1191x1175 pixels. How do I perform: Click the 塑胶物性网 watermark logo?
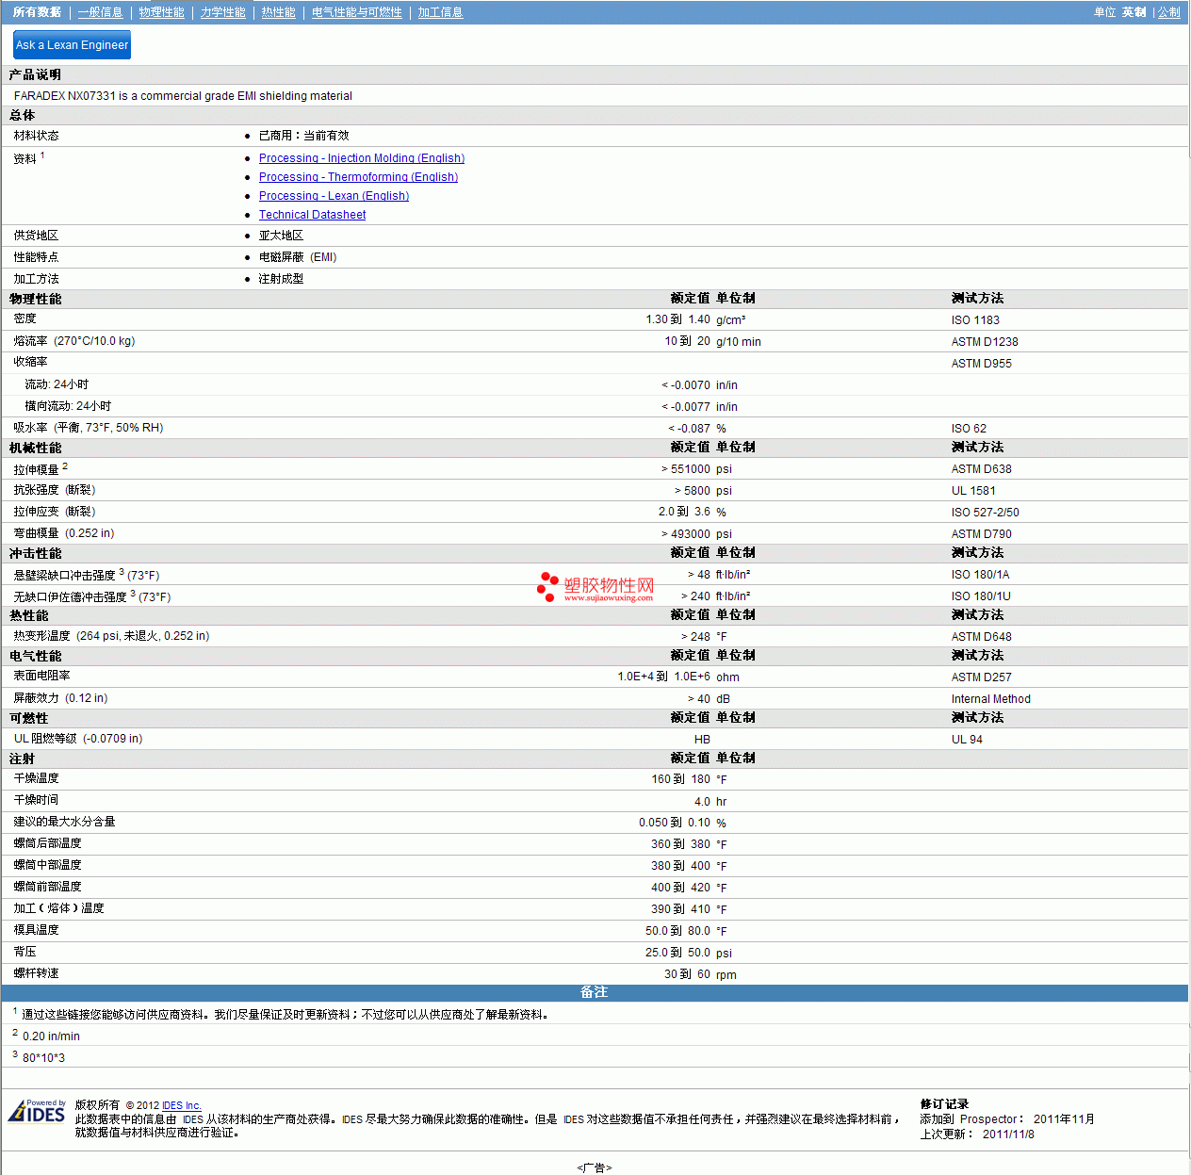[595, 586]
